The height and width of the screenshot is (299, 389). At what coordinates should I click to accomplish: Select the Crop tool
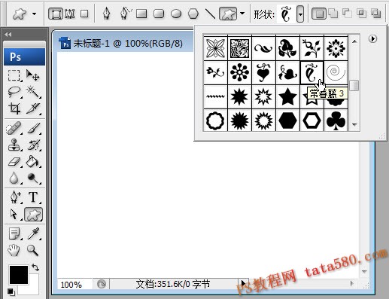pos(14,108)
